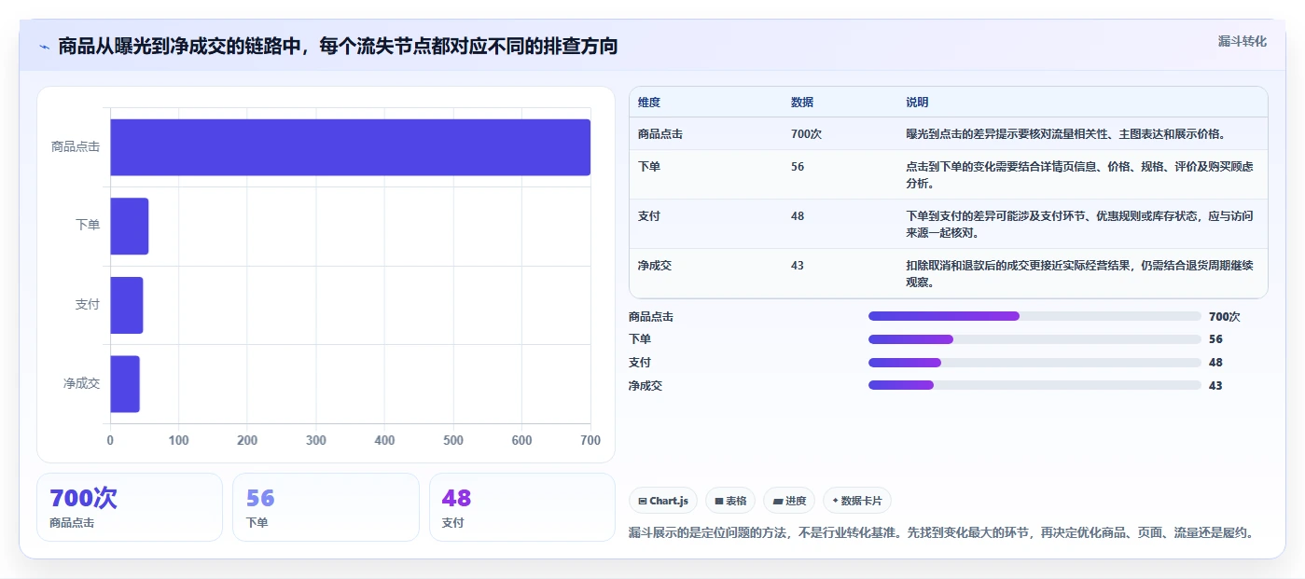The image size is (1305, 579).
Task: Click the 净成交 progress bar
Action: click(1034, 385)
